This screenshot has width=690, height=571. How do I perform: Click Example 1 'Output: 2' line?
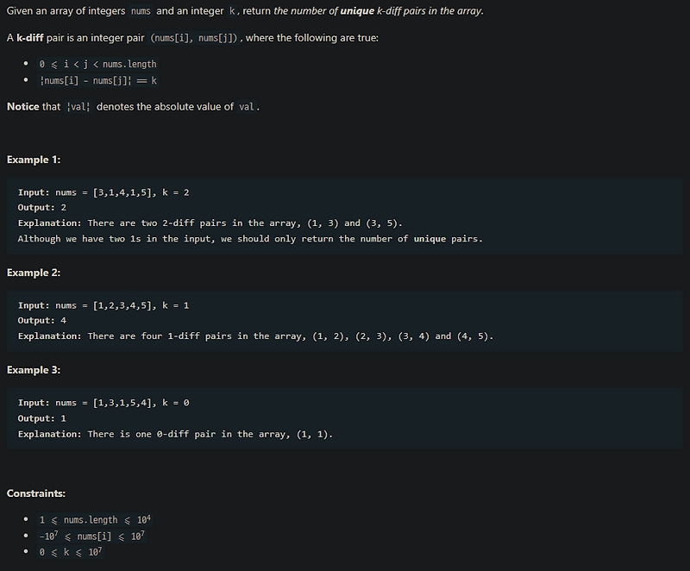[x=41, y=208]
